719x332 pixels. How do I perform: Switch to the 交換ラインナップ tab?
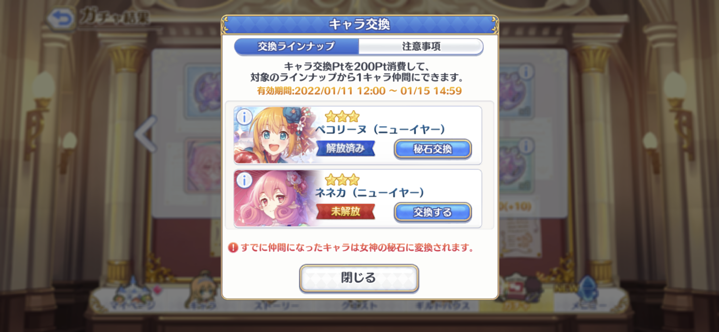(296, 46)
